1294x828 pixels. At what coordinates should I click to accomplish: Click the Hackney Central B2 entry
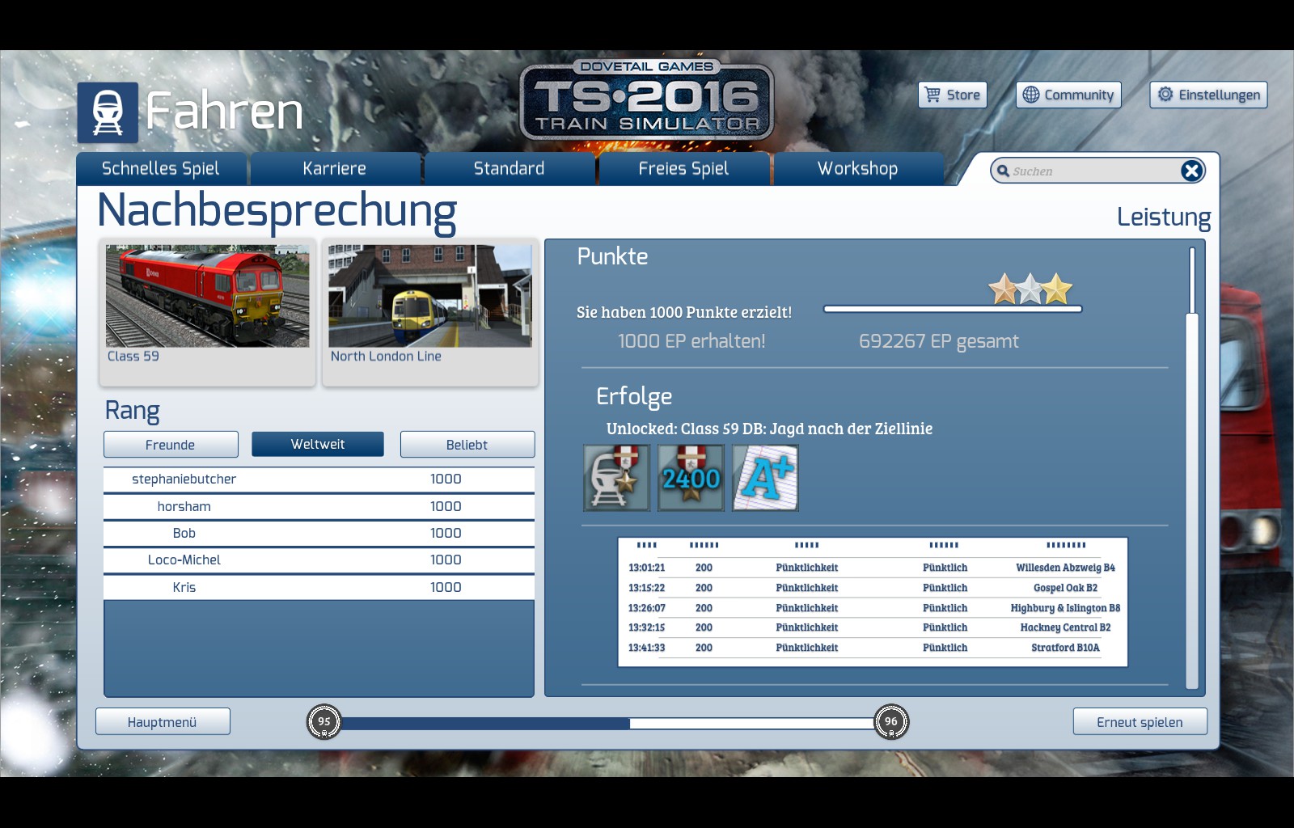click(1065, 627)
